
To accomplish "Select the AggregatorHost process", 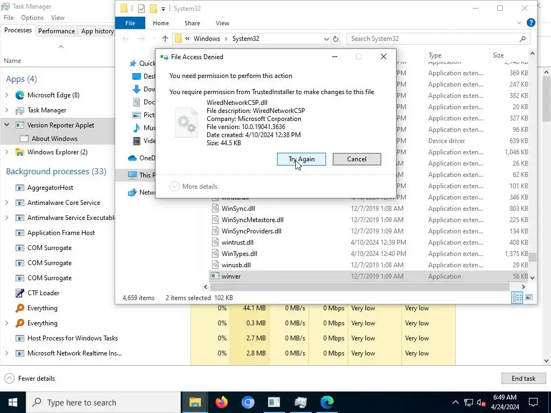I will [x=50, y=188].
